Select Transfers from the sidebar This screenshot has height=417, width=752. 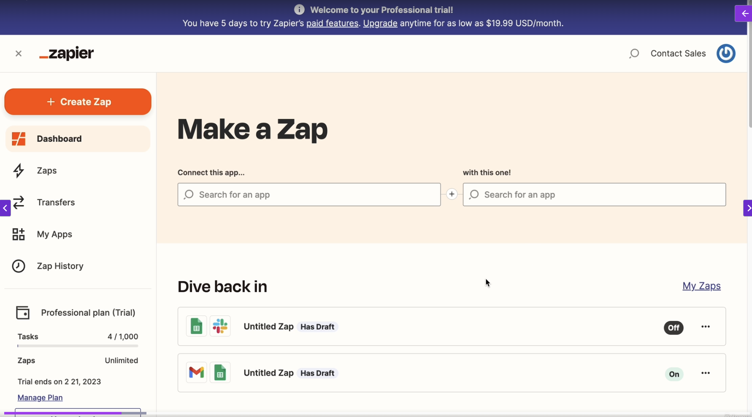(56, 203)
